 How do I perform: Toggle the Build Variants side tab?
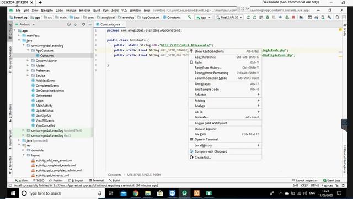[10, 139]
